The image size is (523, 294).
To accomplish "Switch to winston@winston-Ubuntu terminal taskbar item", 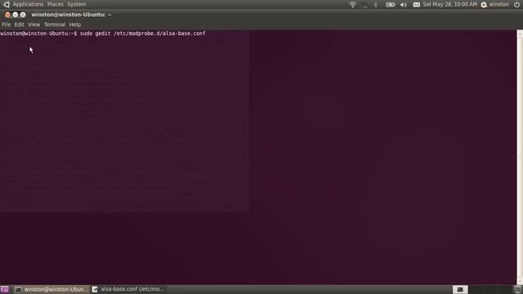I will (x=52, y=289).
